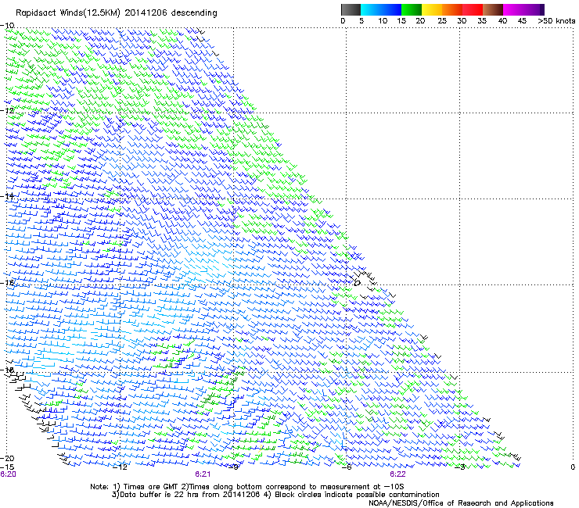Click the longitude axis label '-15'
Viewport: 579px width, 508px height.
coord(7,467)
